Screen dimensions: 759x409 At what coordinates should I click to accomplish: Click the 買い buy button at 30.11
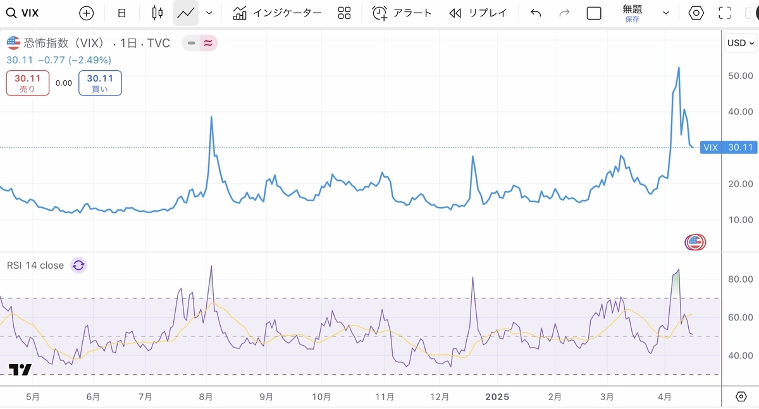(100, 83)
